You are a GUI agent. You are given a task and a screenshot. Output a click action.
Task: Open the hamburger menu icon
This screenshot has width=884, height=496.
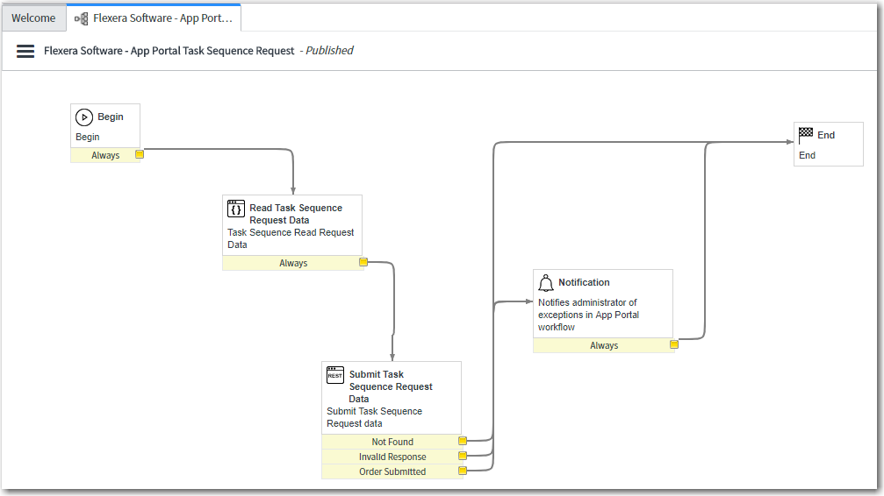[x=25, y=51]
